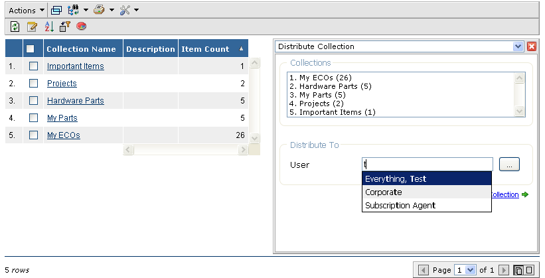Sort by Item Count column header

(206, 48)
